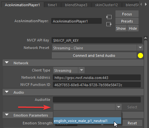The width and height of the screenshot is (149, 128).
Task: Click the NVCF Function ID label
Action: click(x=35, y=85)
